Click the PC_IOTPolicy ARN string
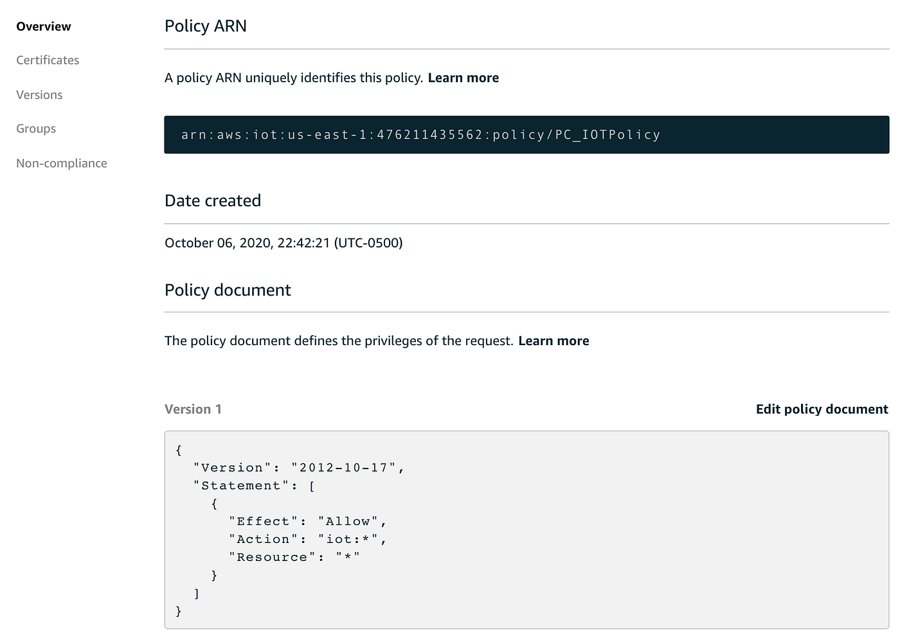 tap(420, 135)
